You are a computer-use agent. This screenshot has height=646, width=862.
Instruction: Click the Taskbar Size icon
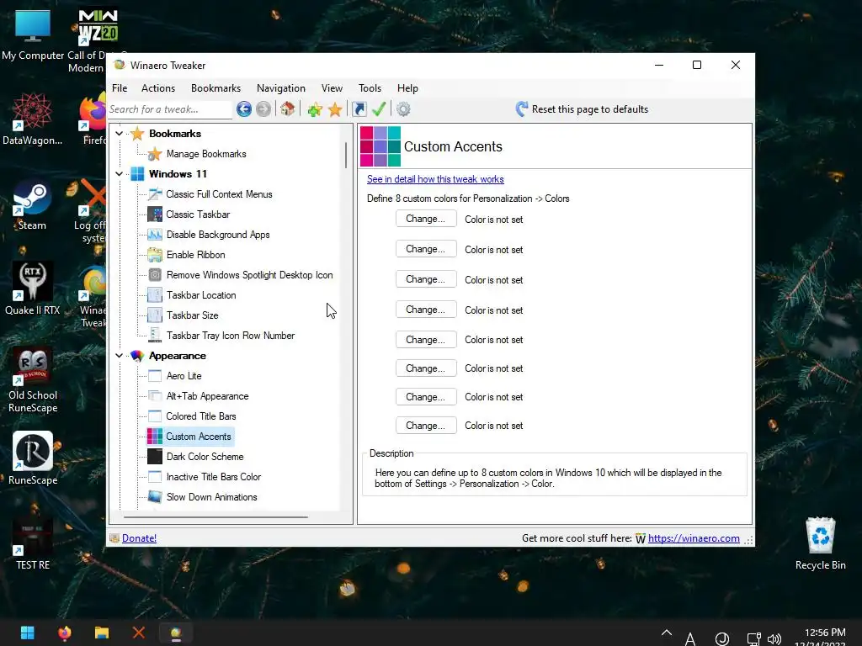tap(155, 315)
